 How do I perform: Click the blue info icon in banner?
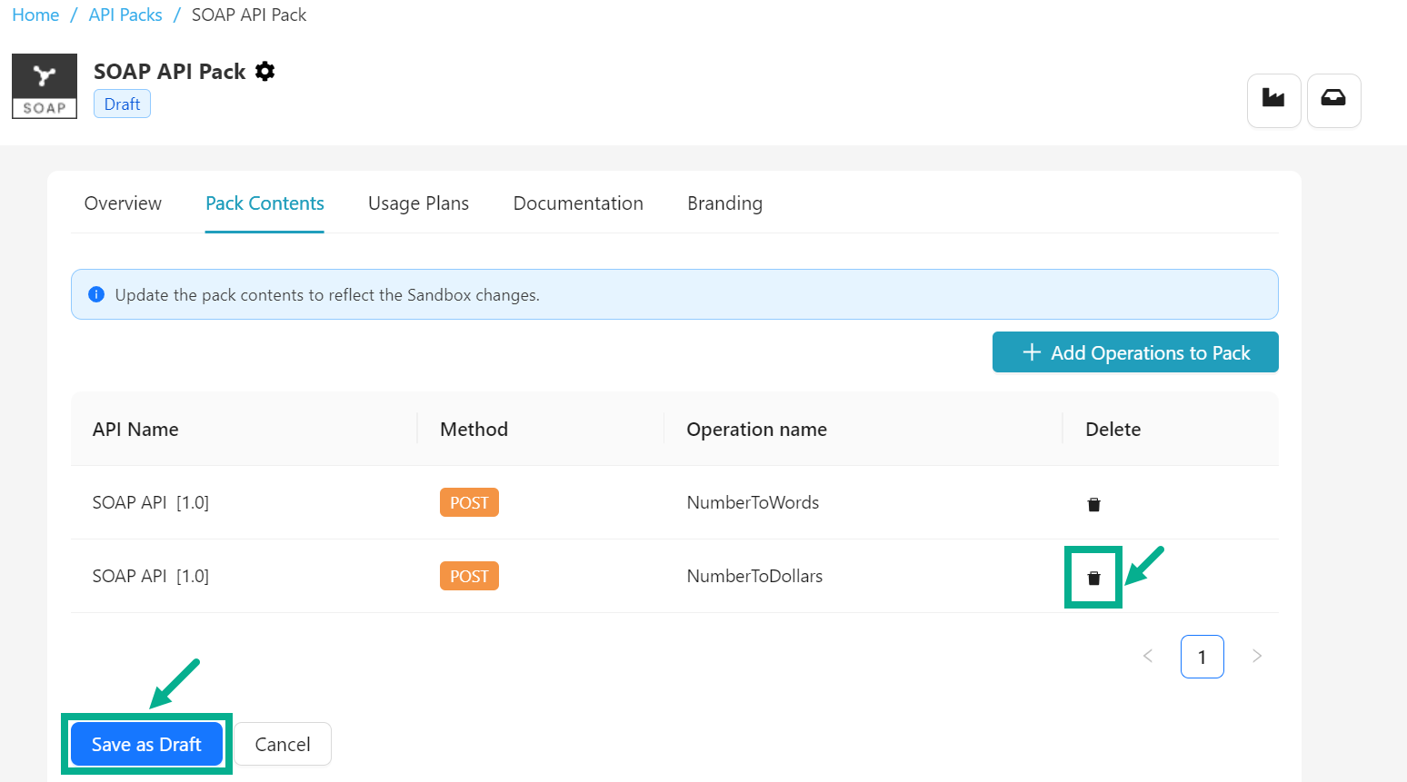96,294
